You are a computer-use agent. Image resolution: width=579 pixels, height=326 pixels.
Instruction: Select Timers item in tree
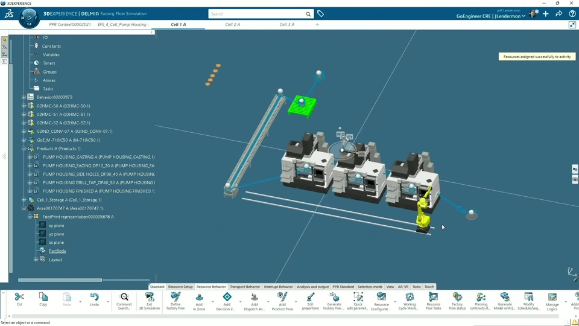[x=49, y=63]
